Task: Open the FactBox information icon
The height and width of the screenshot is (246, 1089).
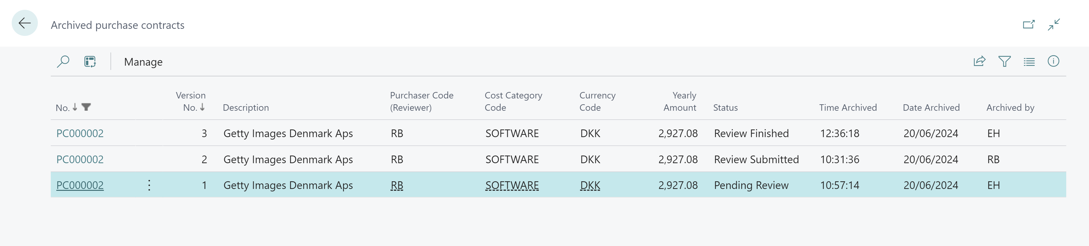Action: (x=1053, y=61)
